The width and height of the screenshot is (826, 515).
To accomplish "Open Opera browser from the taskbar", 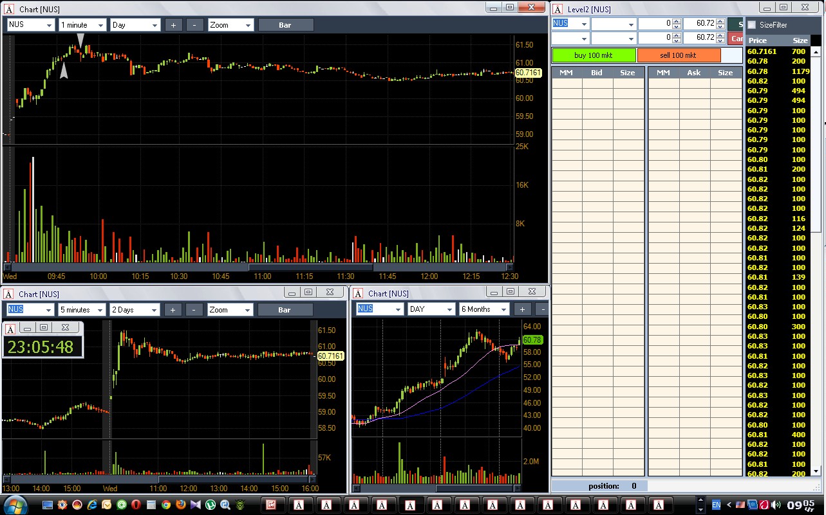I will pos(136,505).
